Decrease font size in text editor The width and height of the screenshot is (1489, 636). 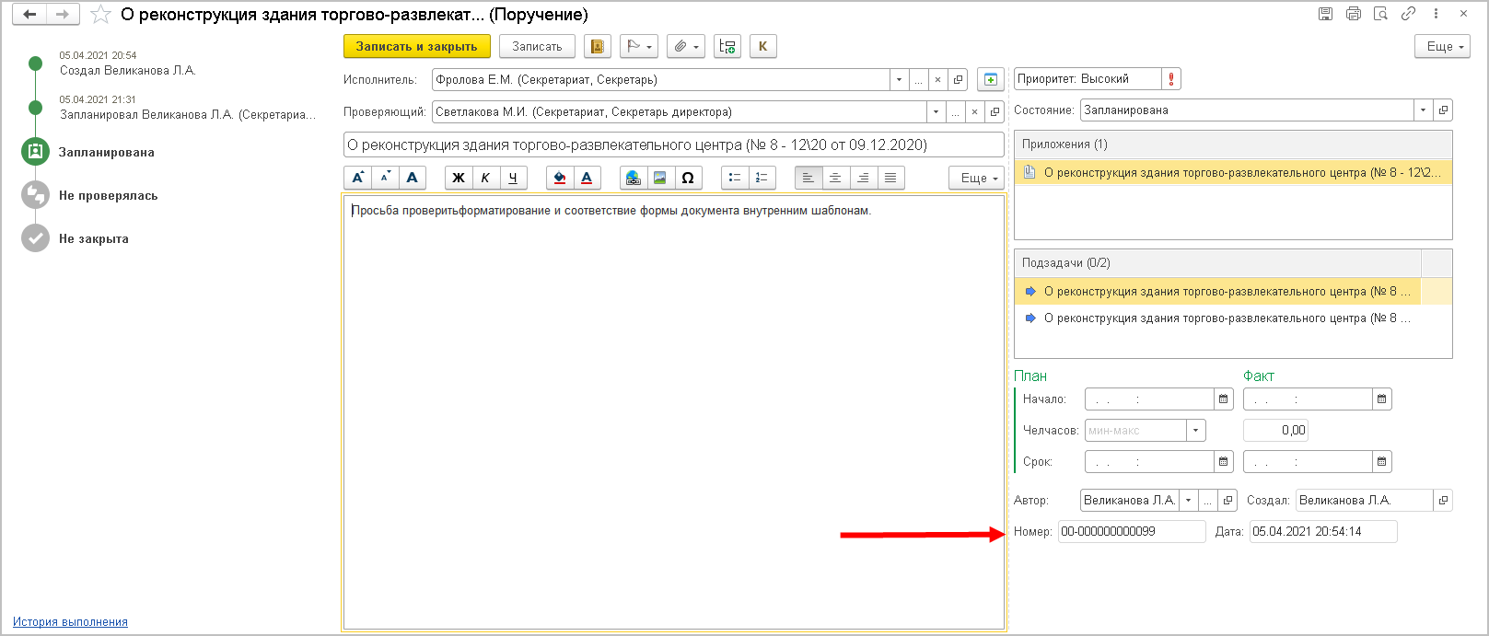coord(385,178)
